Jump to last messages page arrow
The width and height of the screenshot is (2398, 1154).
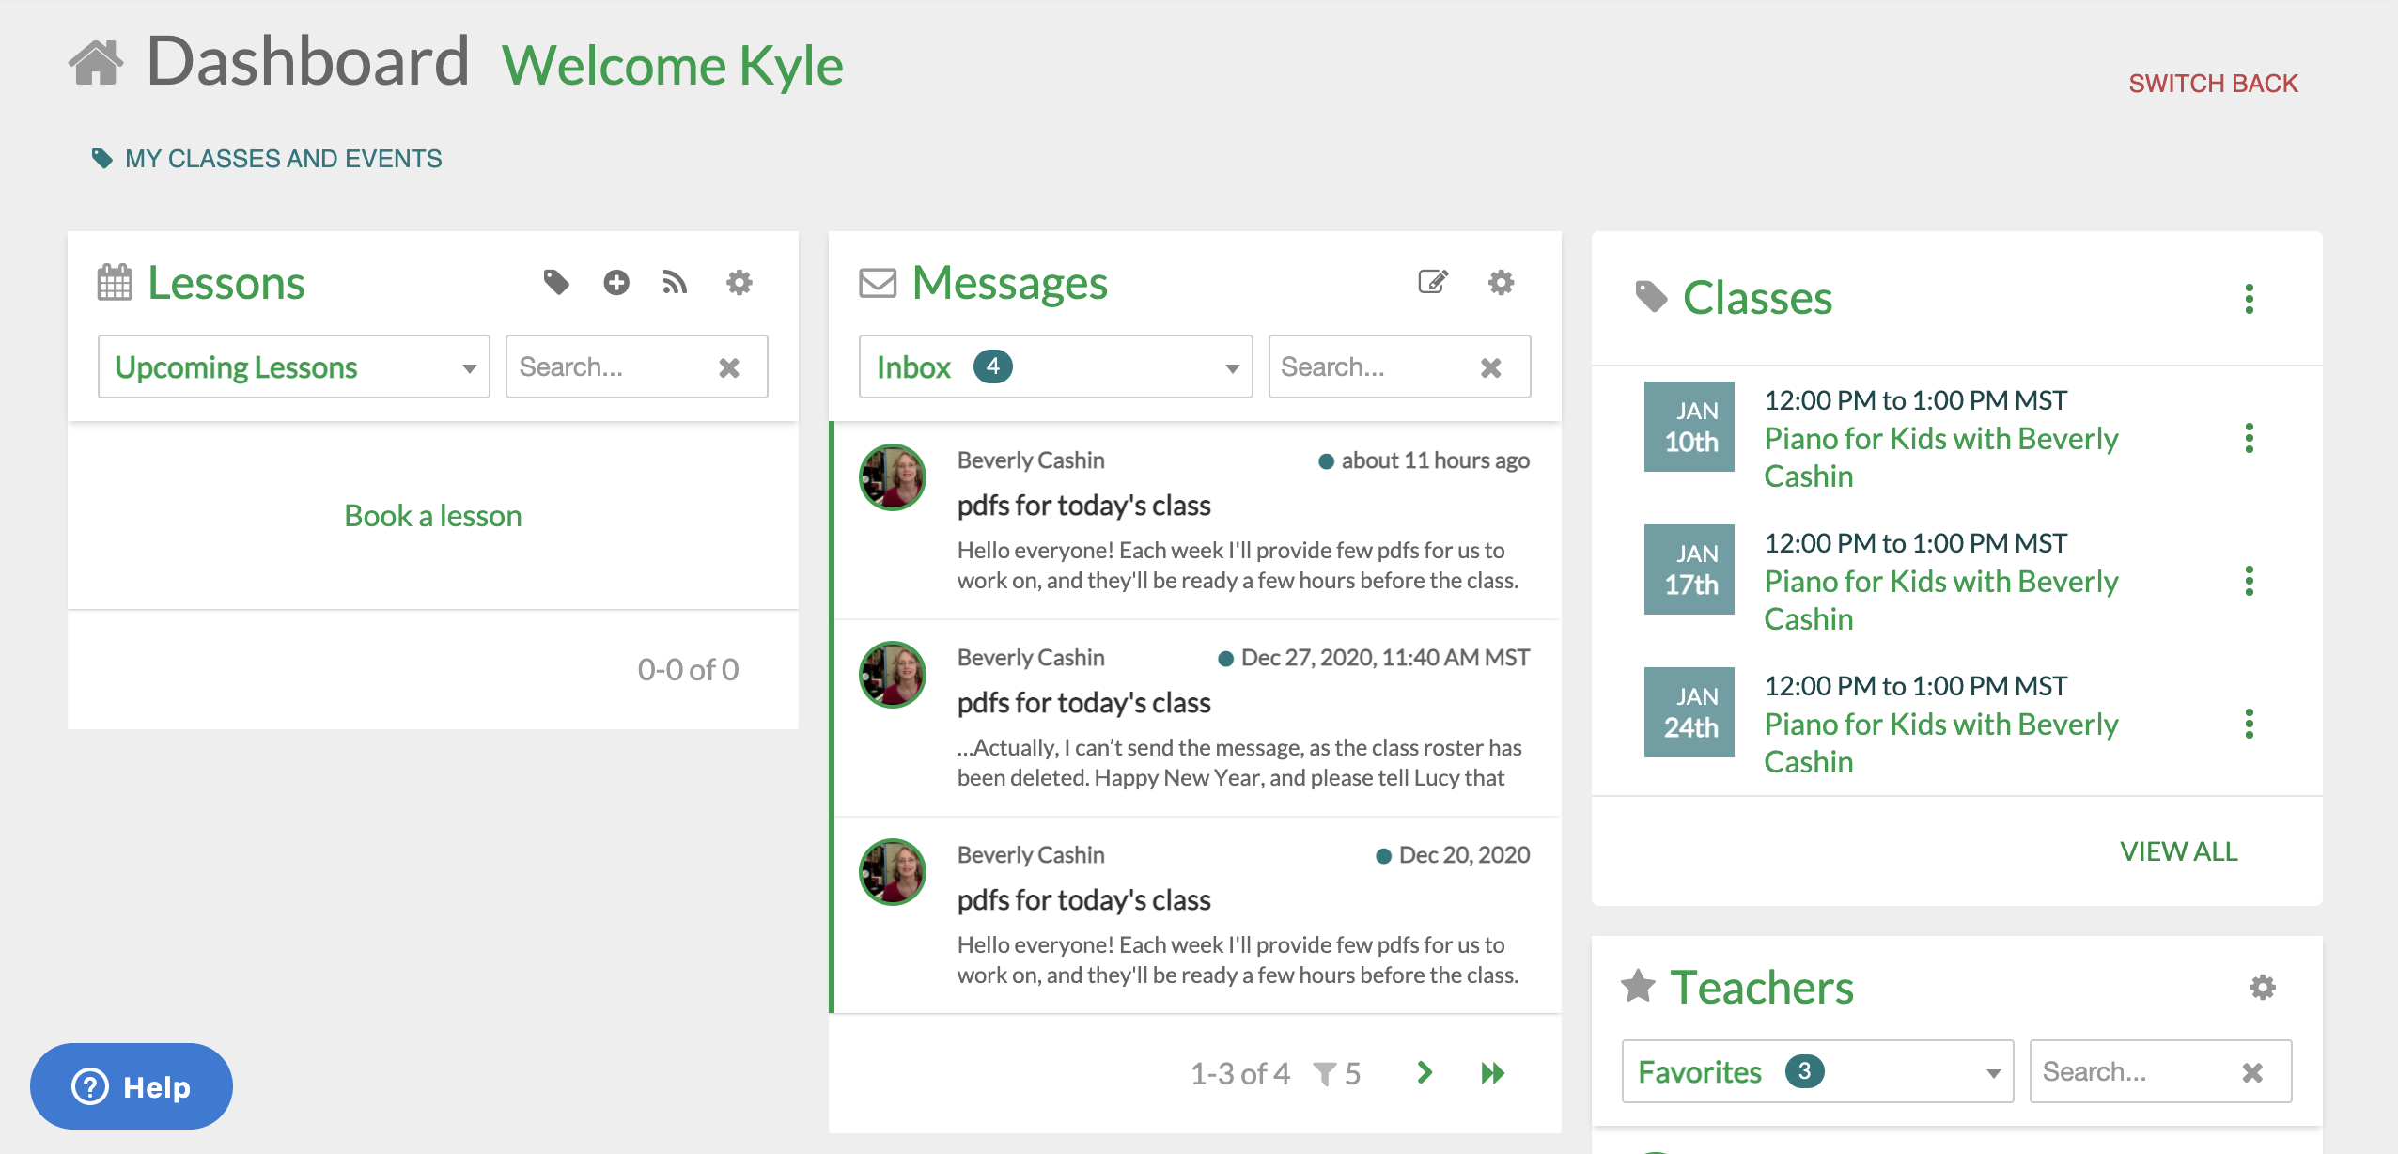(1492, 1073)
